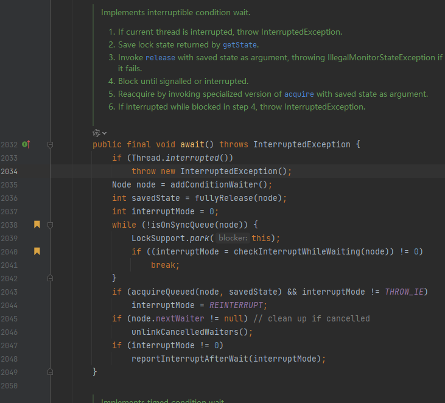Collapse the await method fold marker at line 2032
Image resolution: width=445 pixels, height=403 pixels.
[x=51, y=145]
